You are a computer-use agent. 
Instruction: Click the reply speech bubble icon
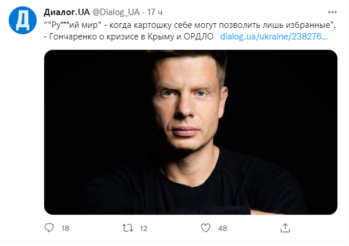click(x=49, y=228)
